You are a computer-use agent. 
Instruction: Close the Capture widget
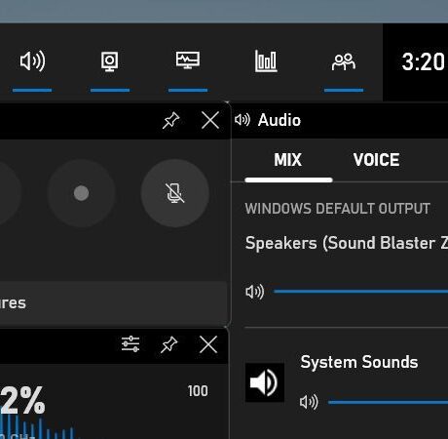click(x=210, y=120)
